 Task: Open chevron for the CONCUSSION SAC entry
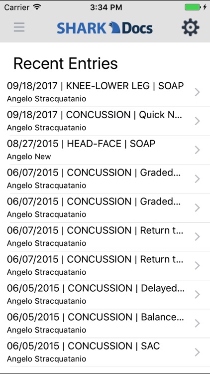pos(197,352)
